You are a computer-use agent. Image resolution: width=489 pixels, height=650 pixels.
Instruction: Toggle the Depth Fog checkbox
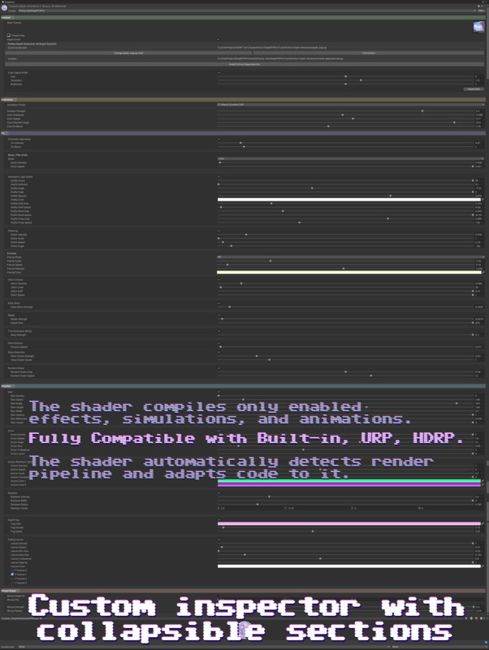click(219, 520)
